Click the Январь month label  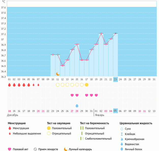click(x=100, y=115)
